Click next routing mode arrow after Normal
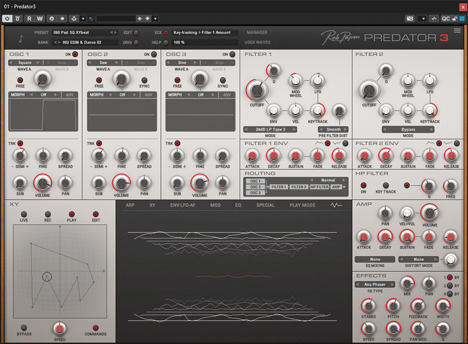Image resolution: width=468 pixels, height=344 pixels. (344, 180)
